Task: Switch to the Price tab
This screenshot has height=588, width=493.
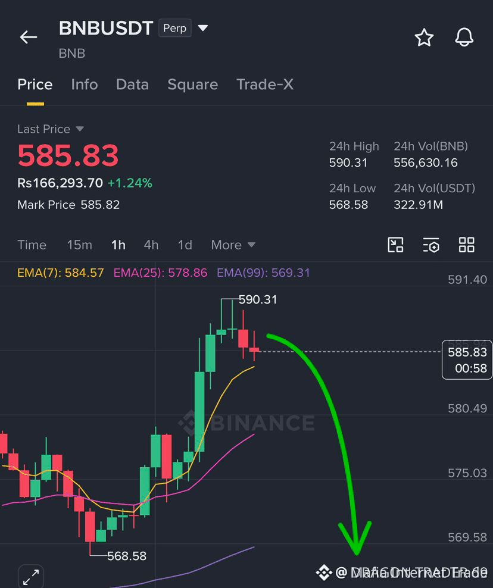Action: click(x=35, y=85)
